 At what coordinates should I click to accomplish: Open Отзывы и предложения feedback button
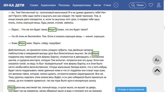(131, 89)
